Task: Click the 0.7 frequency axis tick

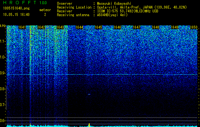Action: click(3, 105)
